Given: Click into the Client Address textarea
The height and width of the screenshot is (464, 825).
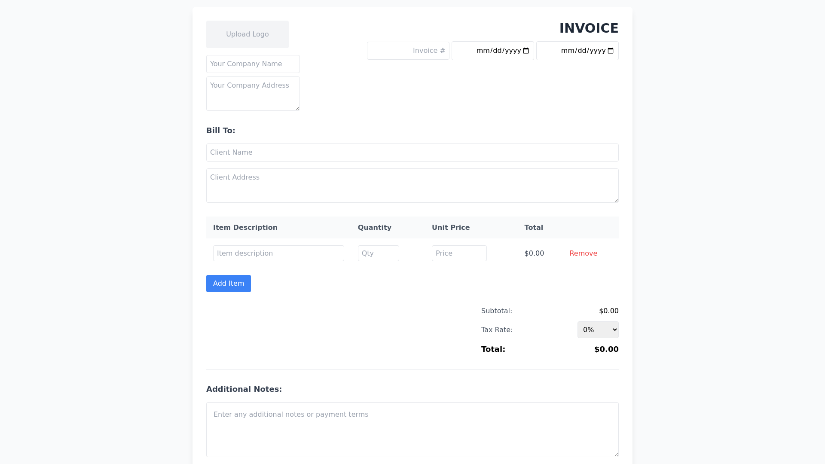Looking at the screenshot, I should click(412, 186).
